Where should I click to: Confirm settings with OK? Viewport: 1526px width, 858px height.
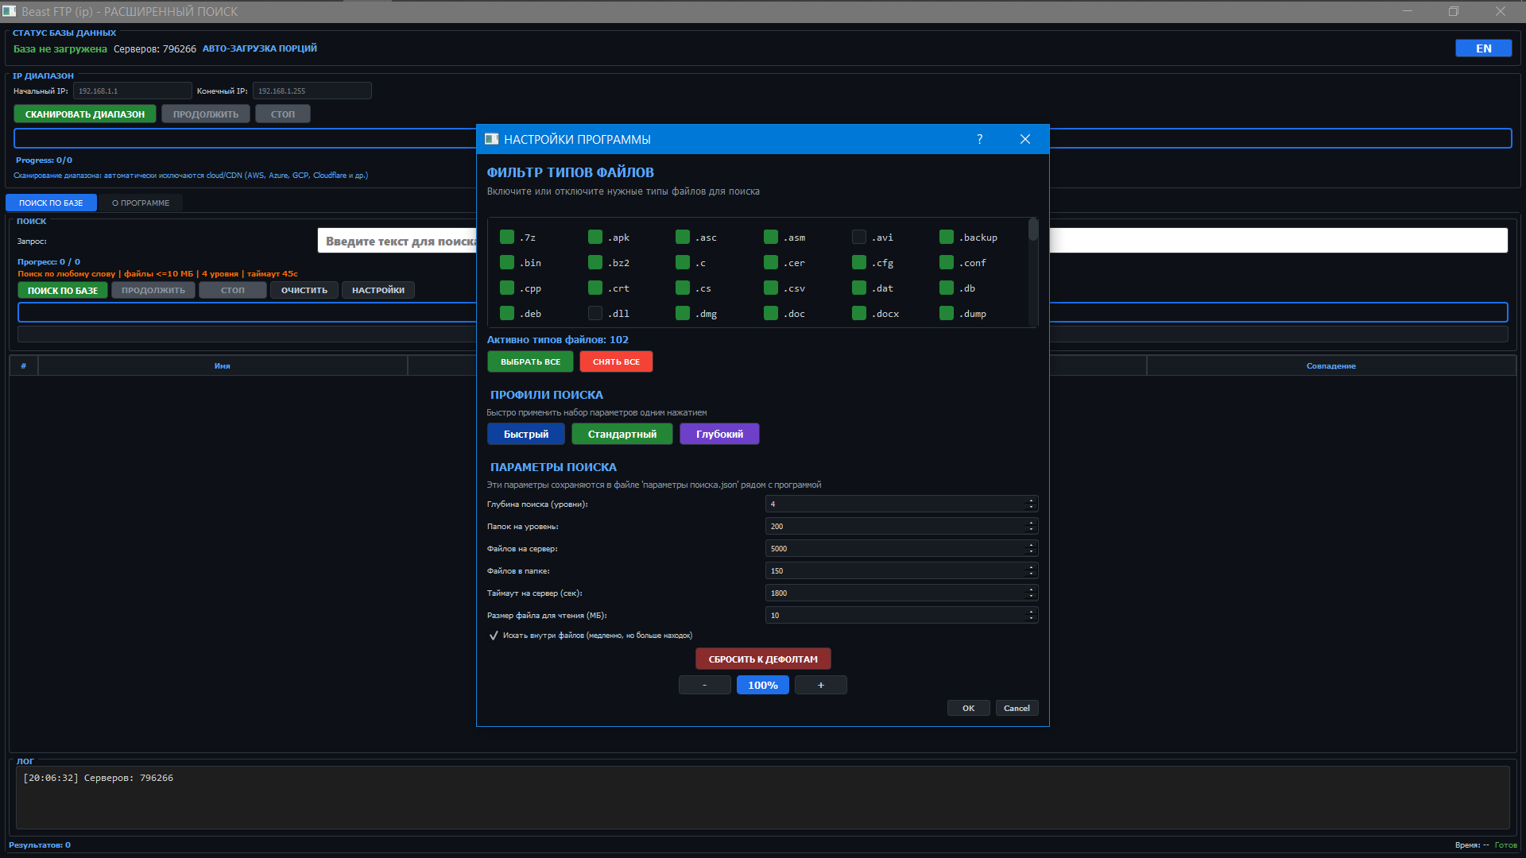tap(968, 708)
